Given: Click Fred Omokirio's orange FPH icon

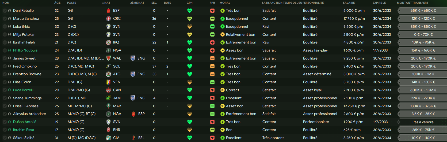Looking at the screenshot, I should [212, 66].
